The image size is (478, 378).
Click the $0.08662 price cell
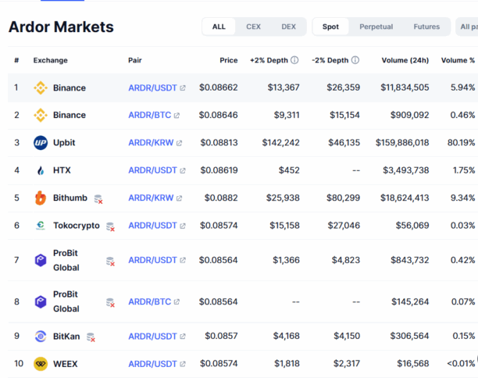[x=218, y=87]
